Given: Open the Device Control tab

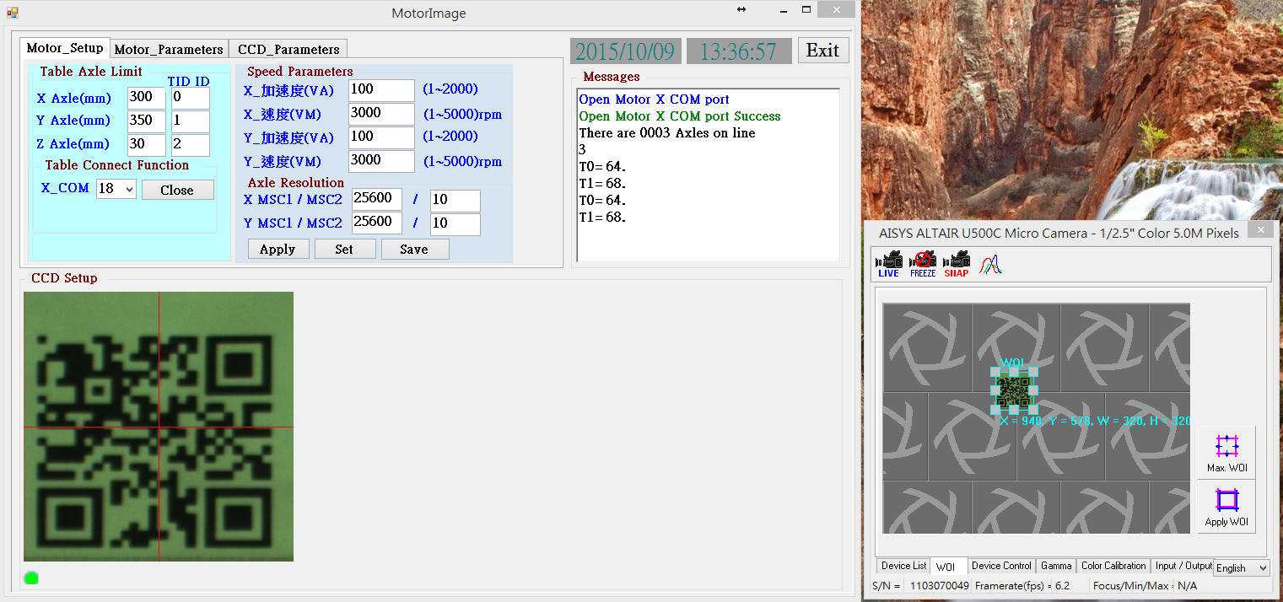Looking at the screenshot, I should pos(1001,566).
